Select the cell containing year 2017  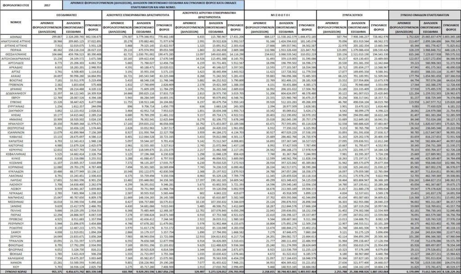pyautogui.click(x=47, y=5)
